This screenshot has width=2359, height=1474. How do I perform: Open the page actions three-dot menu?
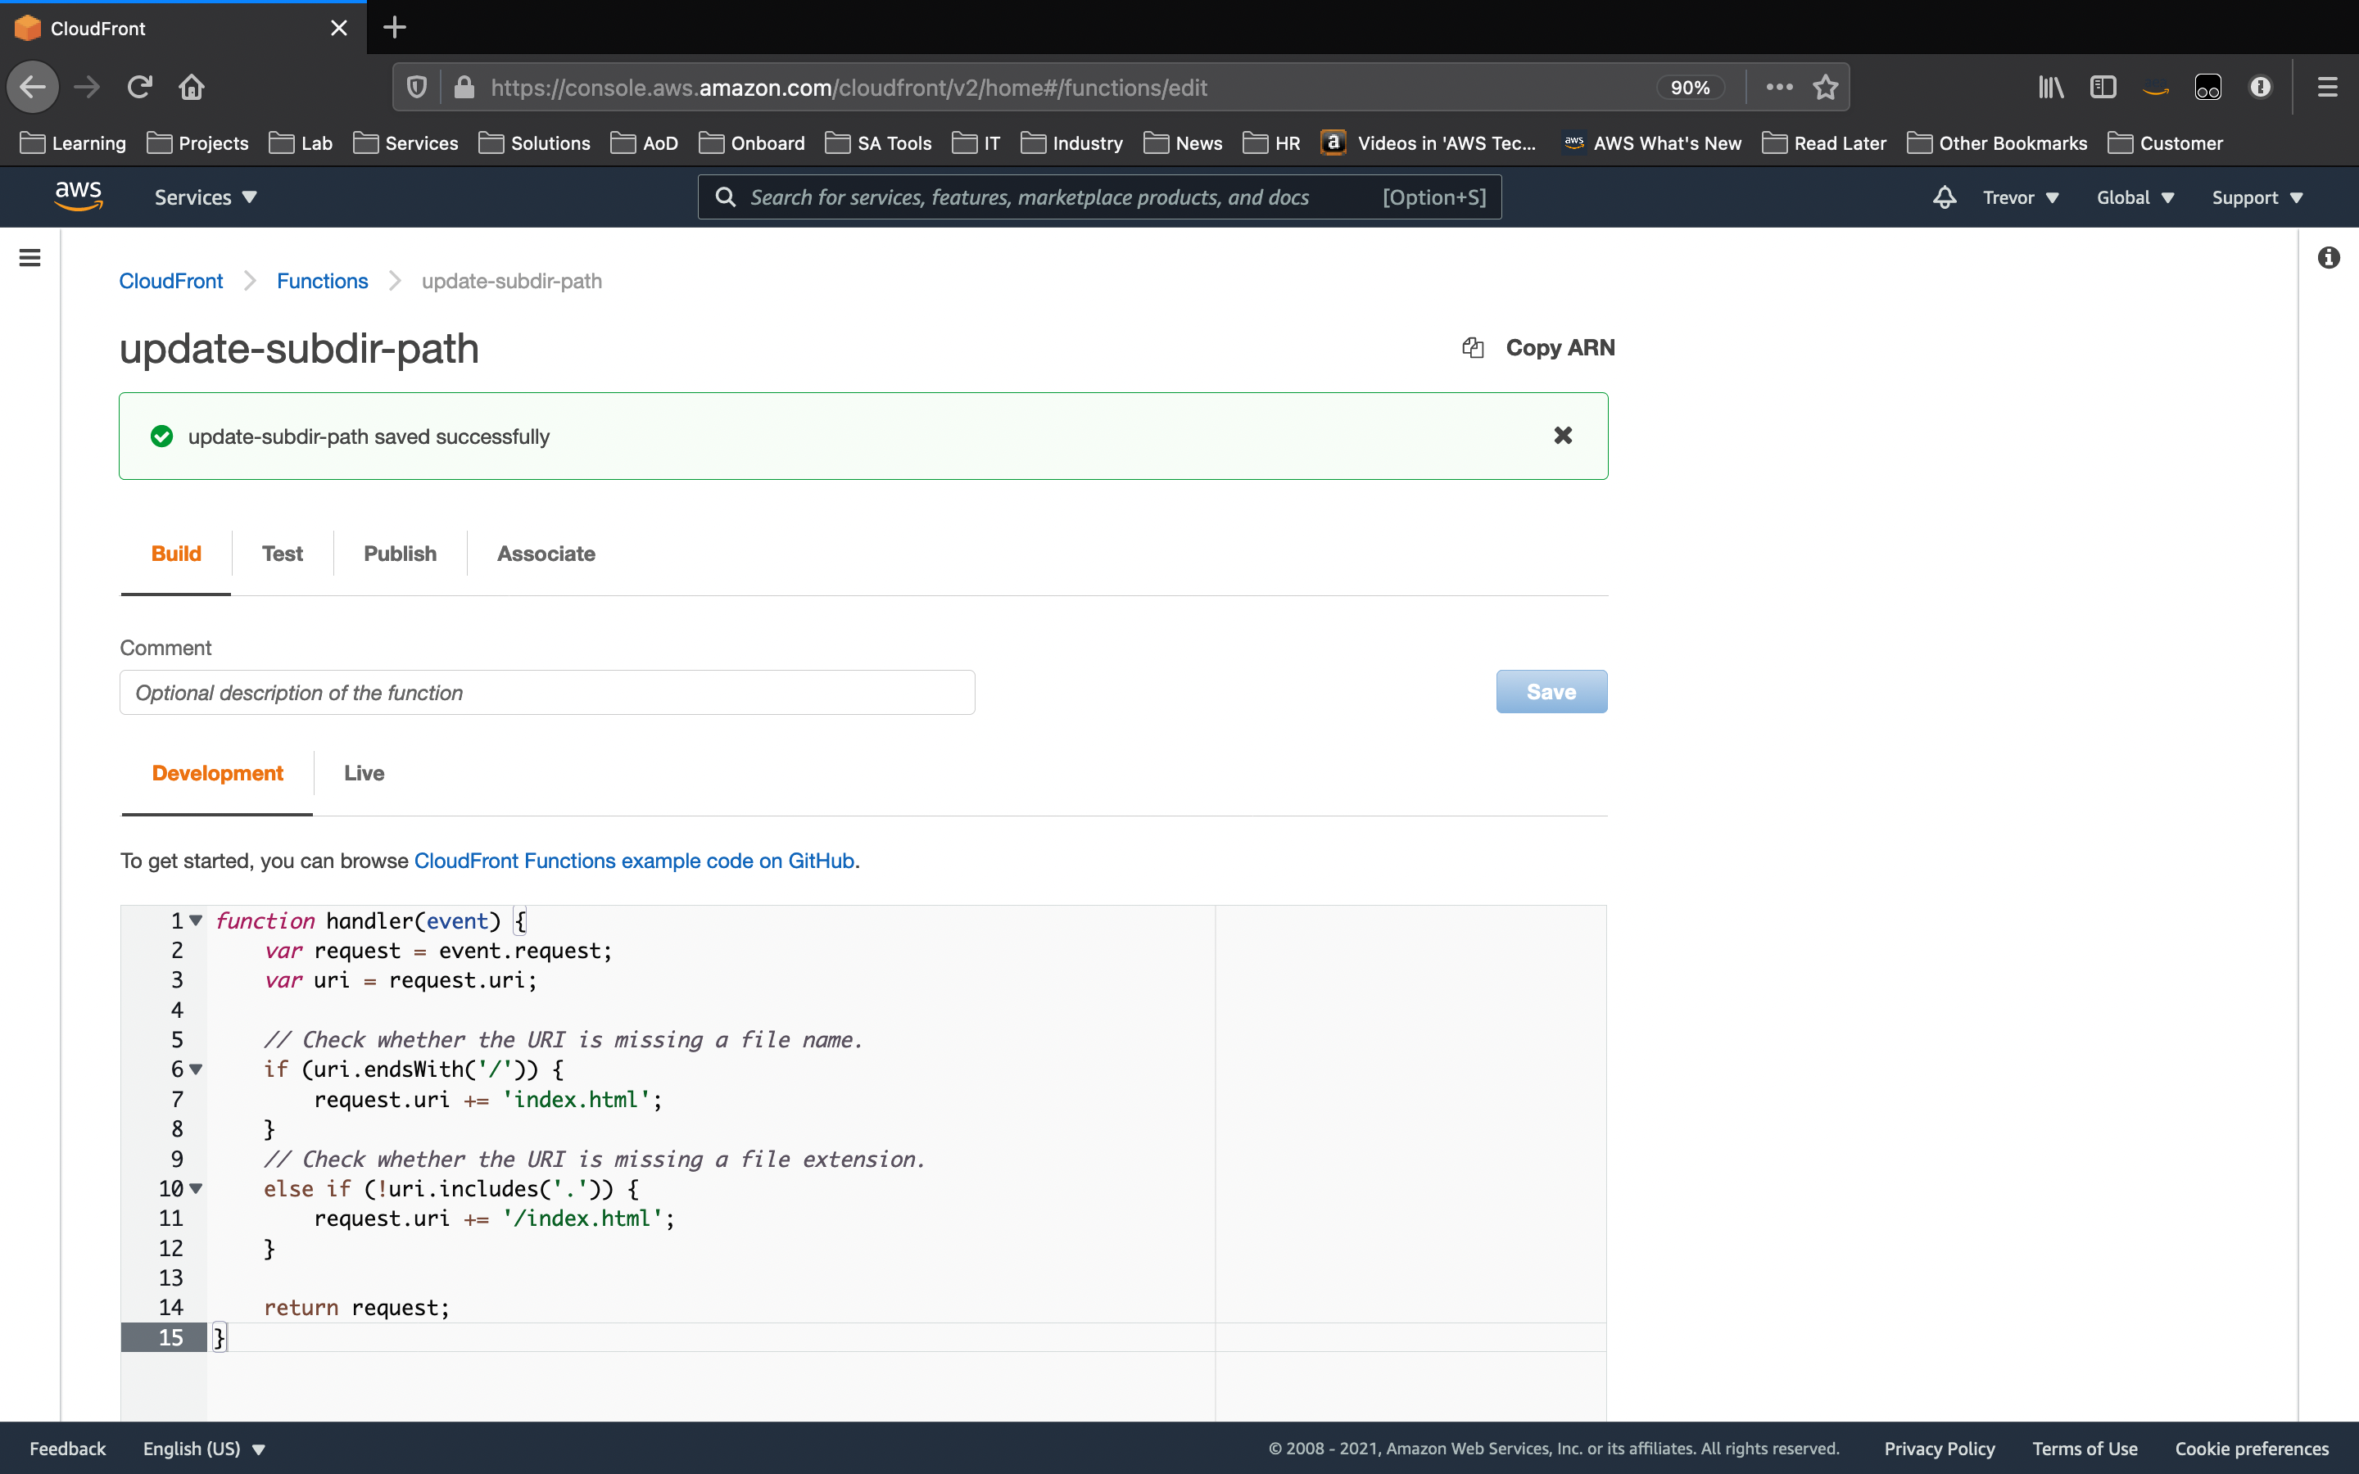click(1779, 87)
